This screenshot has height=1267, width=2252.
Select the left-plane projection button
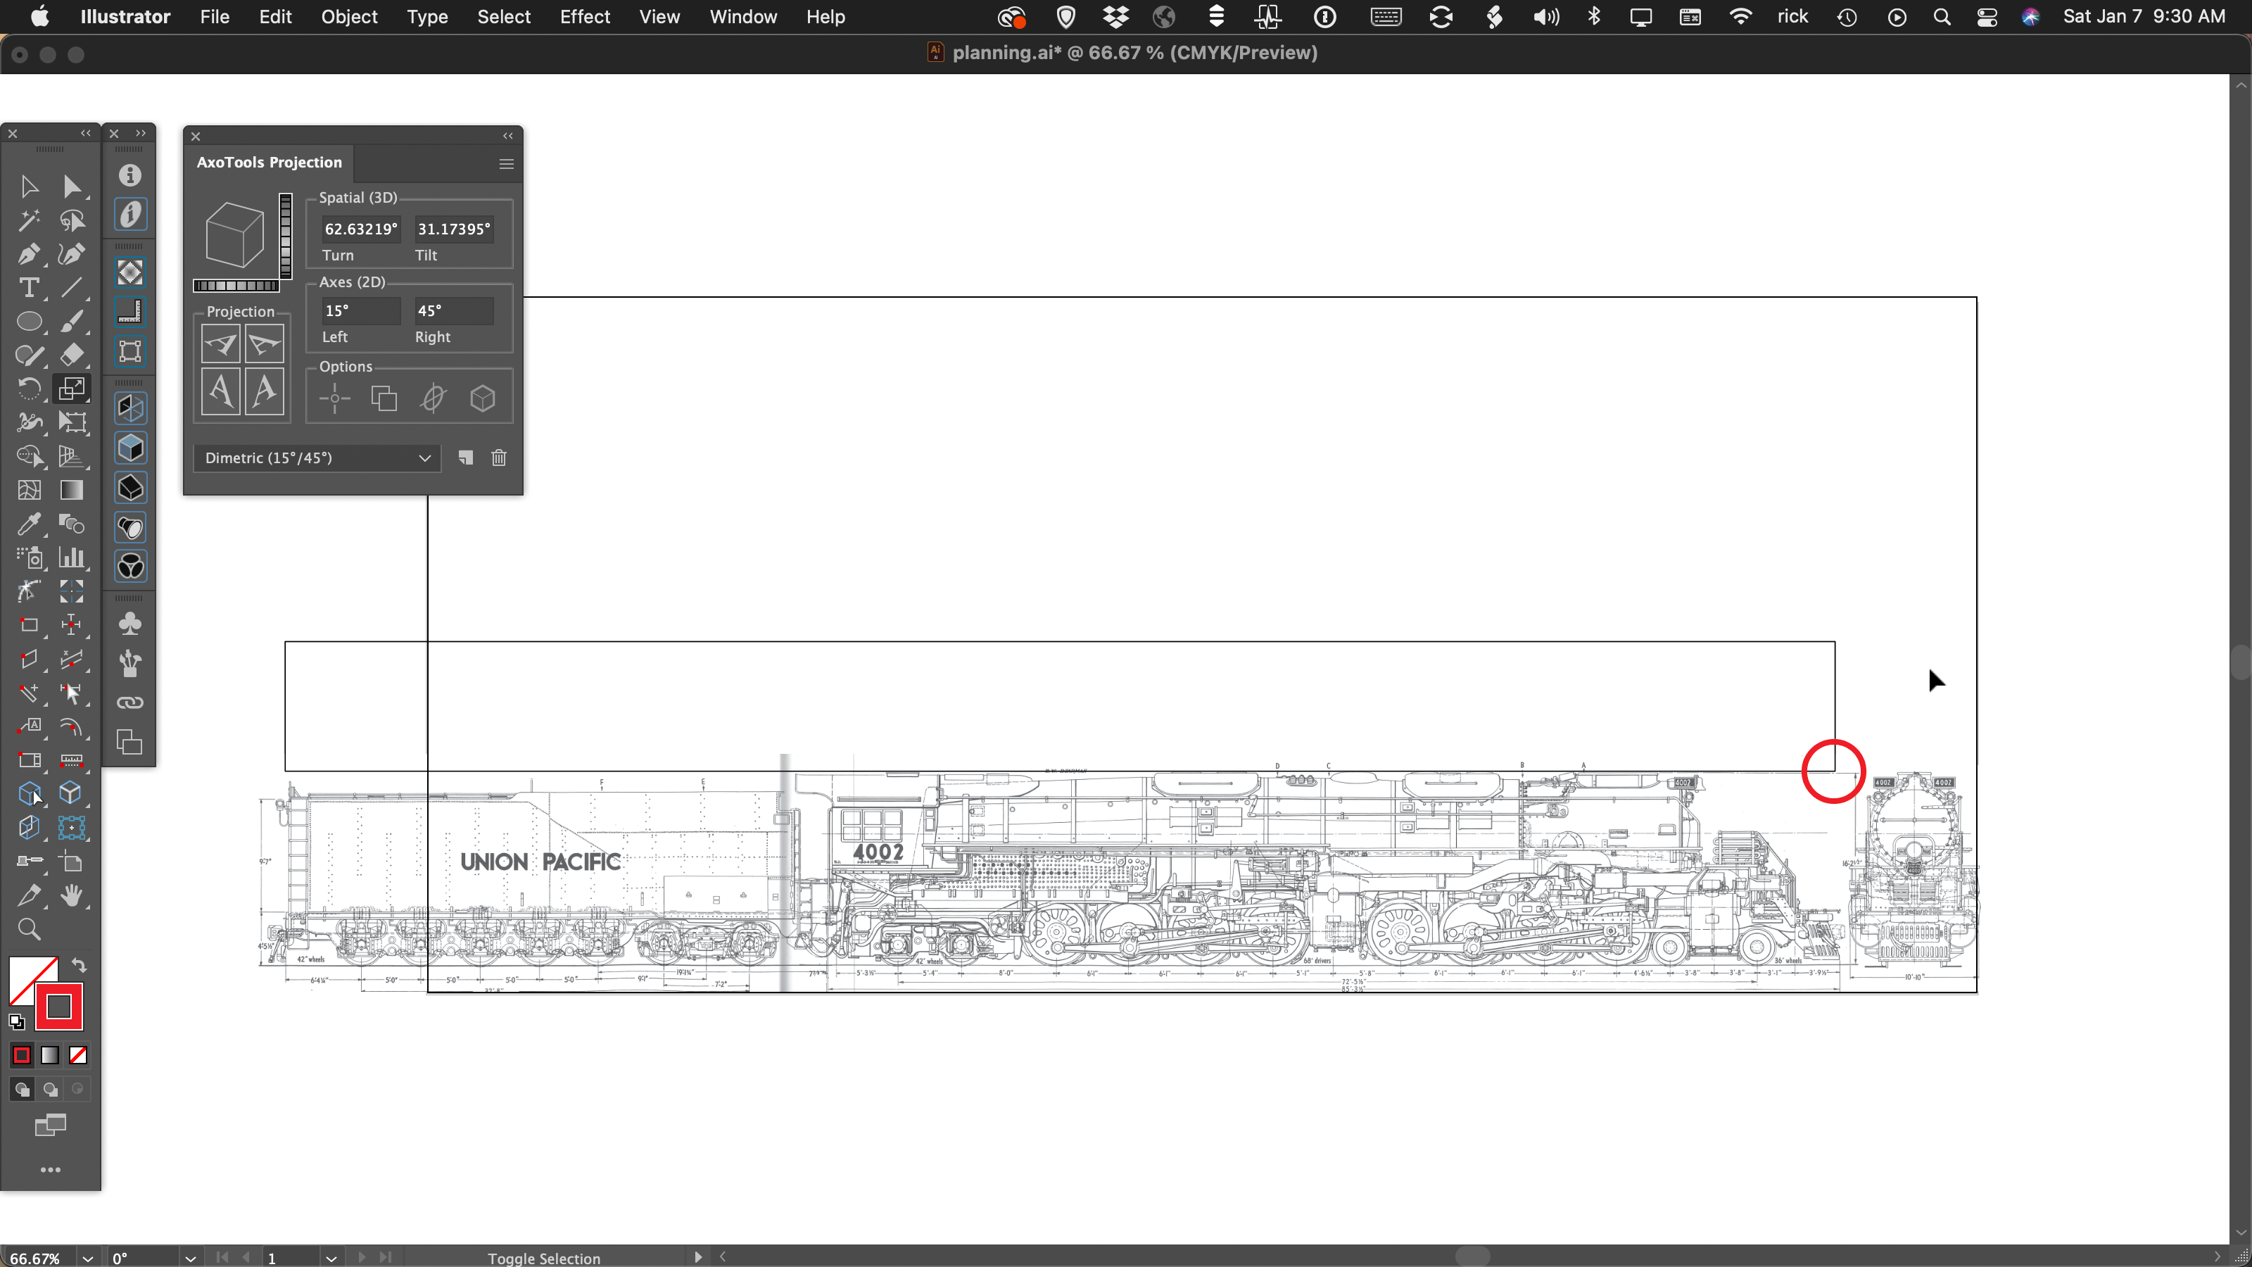point(220,343)
